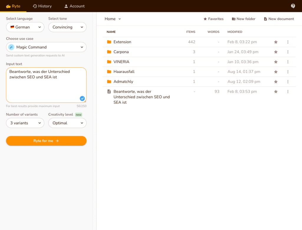Image resolution: width=302 pixels, height=230 pixels.
Task: Click the 442 items count for Extension
Action: click(192, 42)
